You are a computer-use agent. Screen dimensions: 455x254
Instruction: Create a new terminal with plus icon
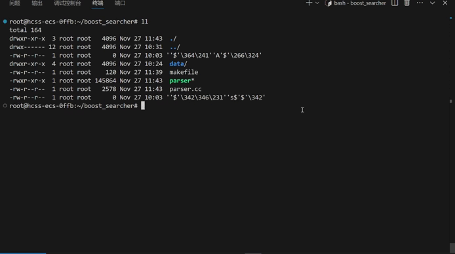click(309, 3)
